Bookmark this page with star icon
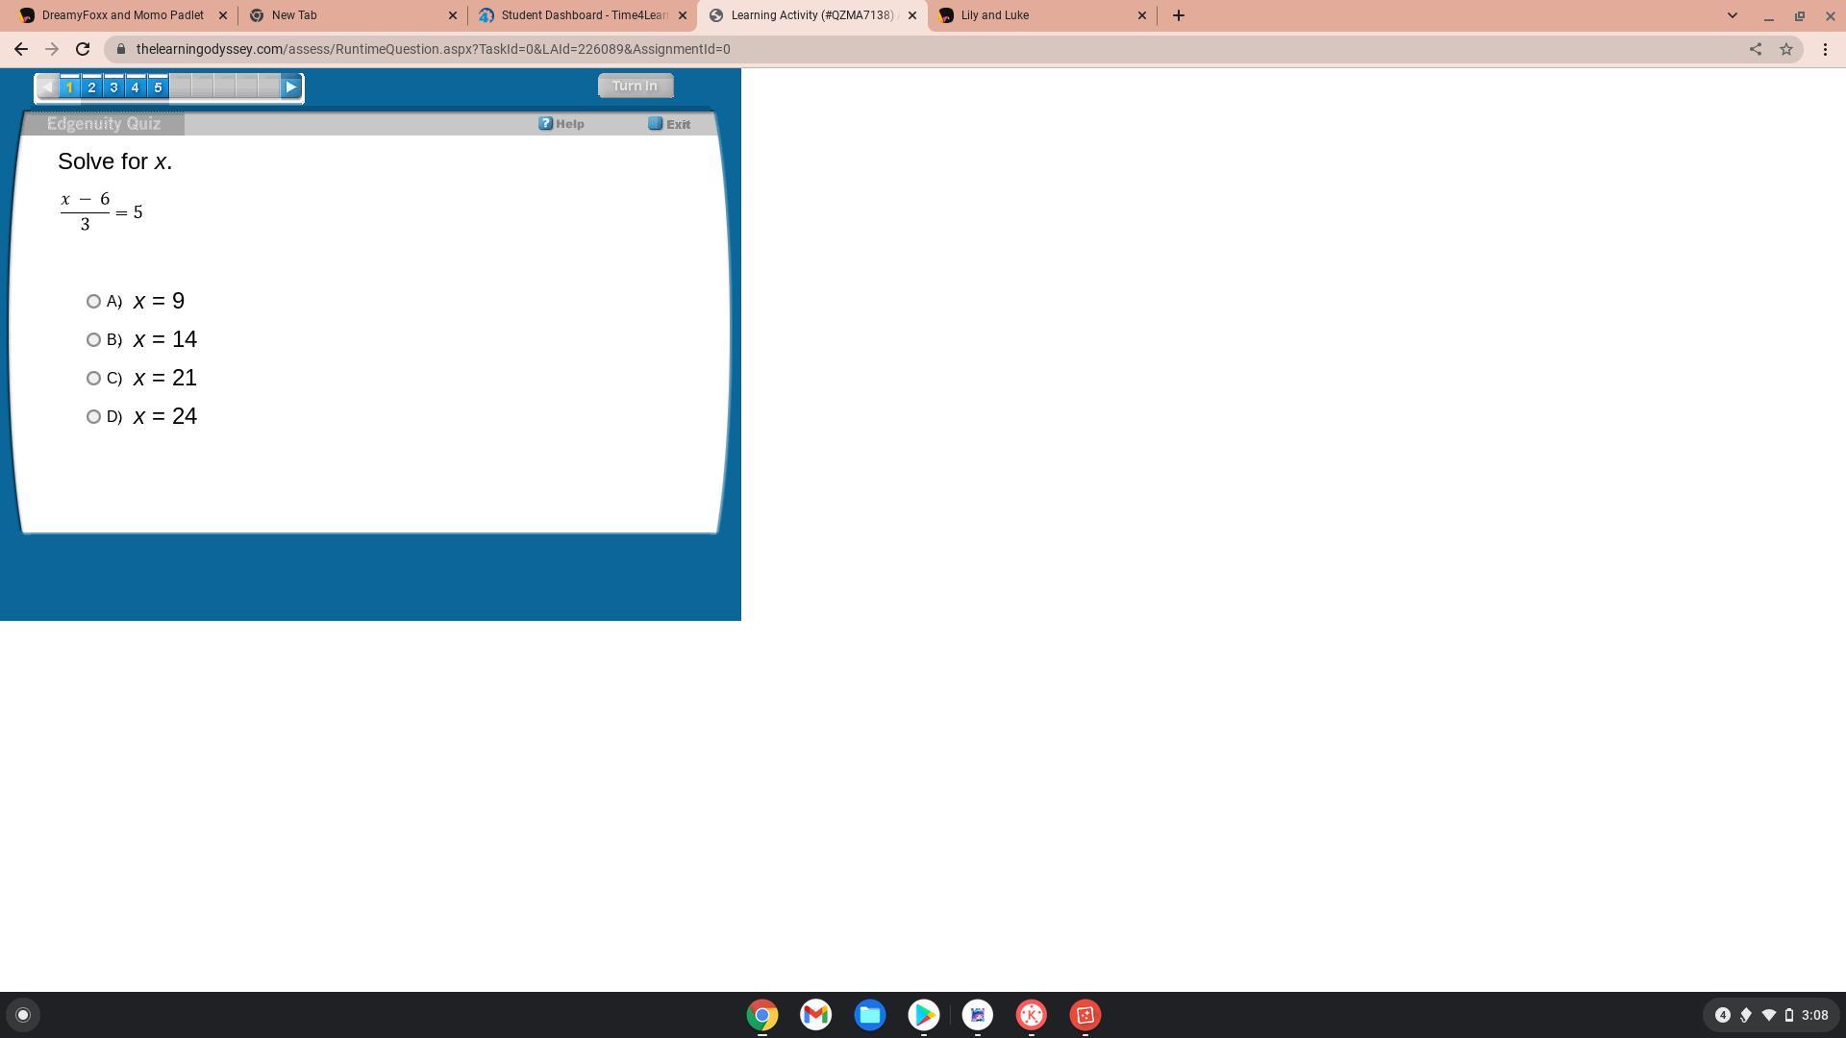The image size is (1846, 1038). (x=1786, y=49)
